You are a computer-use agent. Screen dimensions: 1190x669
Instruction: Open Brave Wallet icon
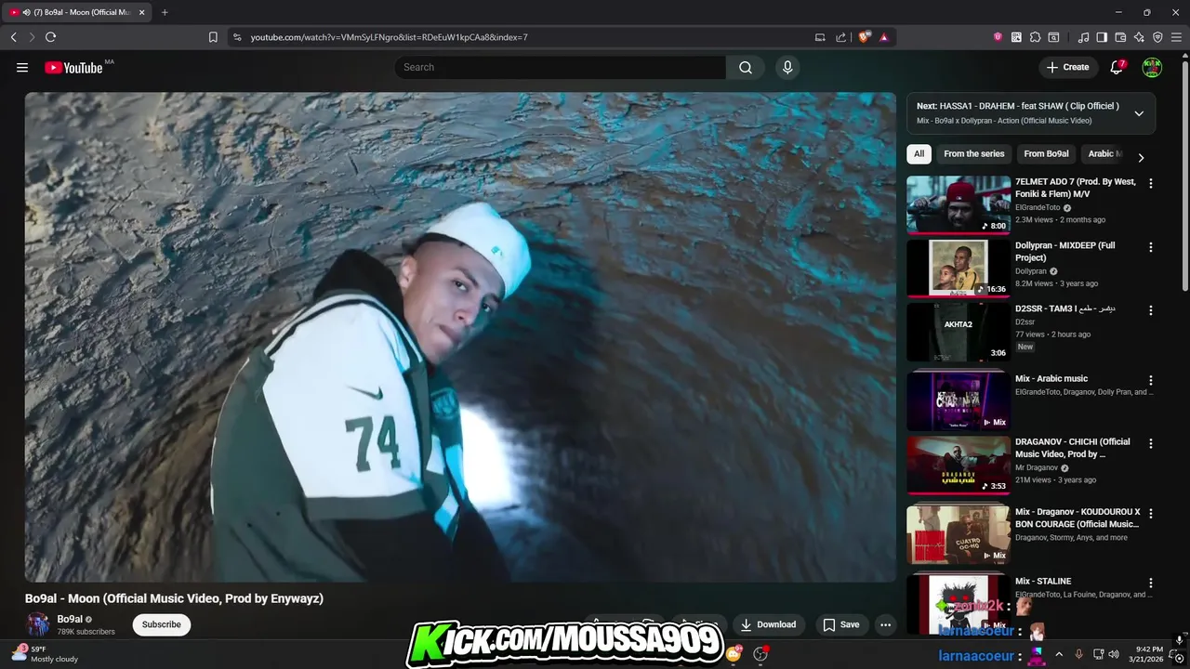1120,37
